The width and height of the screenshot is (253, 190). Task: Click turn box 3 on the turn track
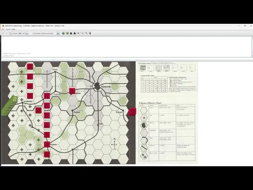pos(159,68)
